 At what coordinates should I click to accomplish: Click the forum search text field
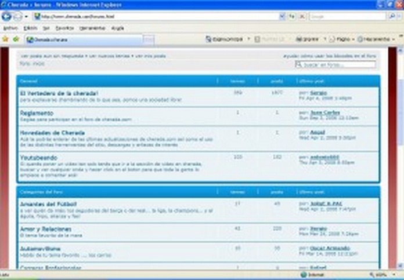click(342, 64)
